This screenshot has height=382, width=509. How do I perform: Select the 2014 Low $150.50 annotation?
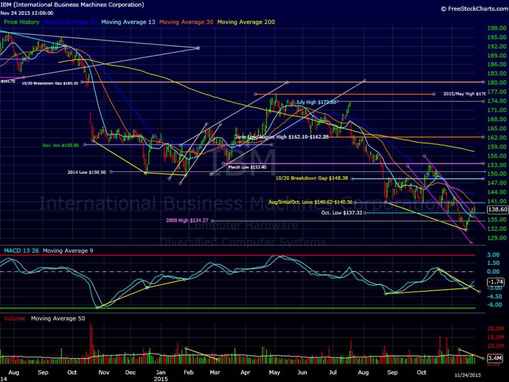point(87,172)
